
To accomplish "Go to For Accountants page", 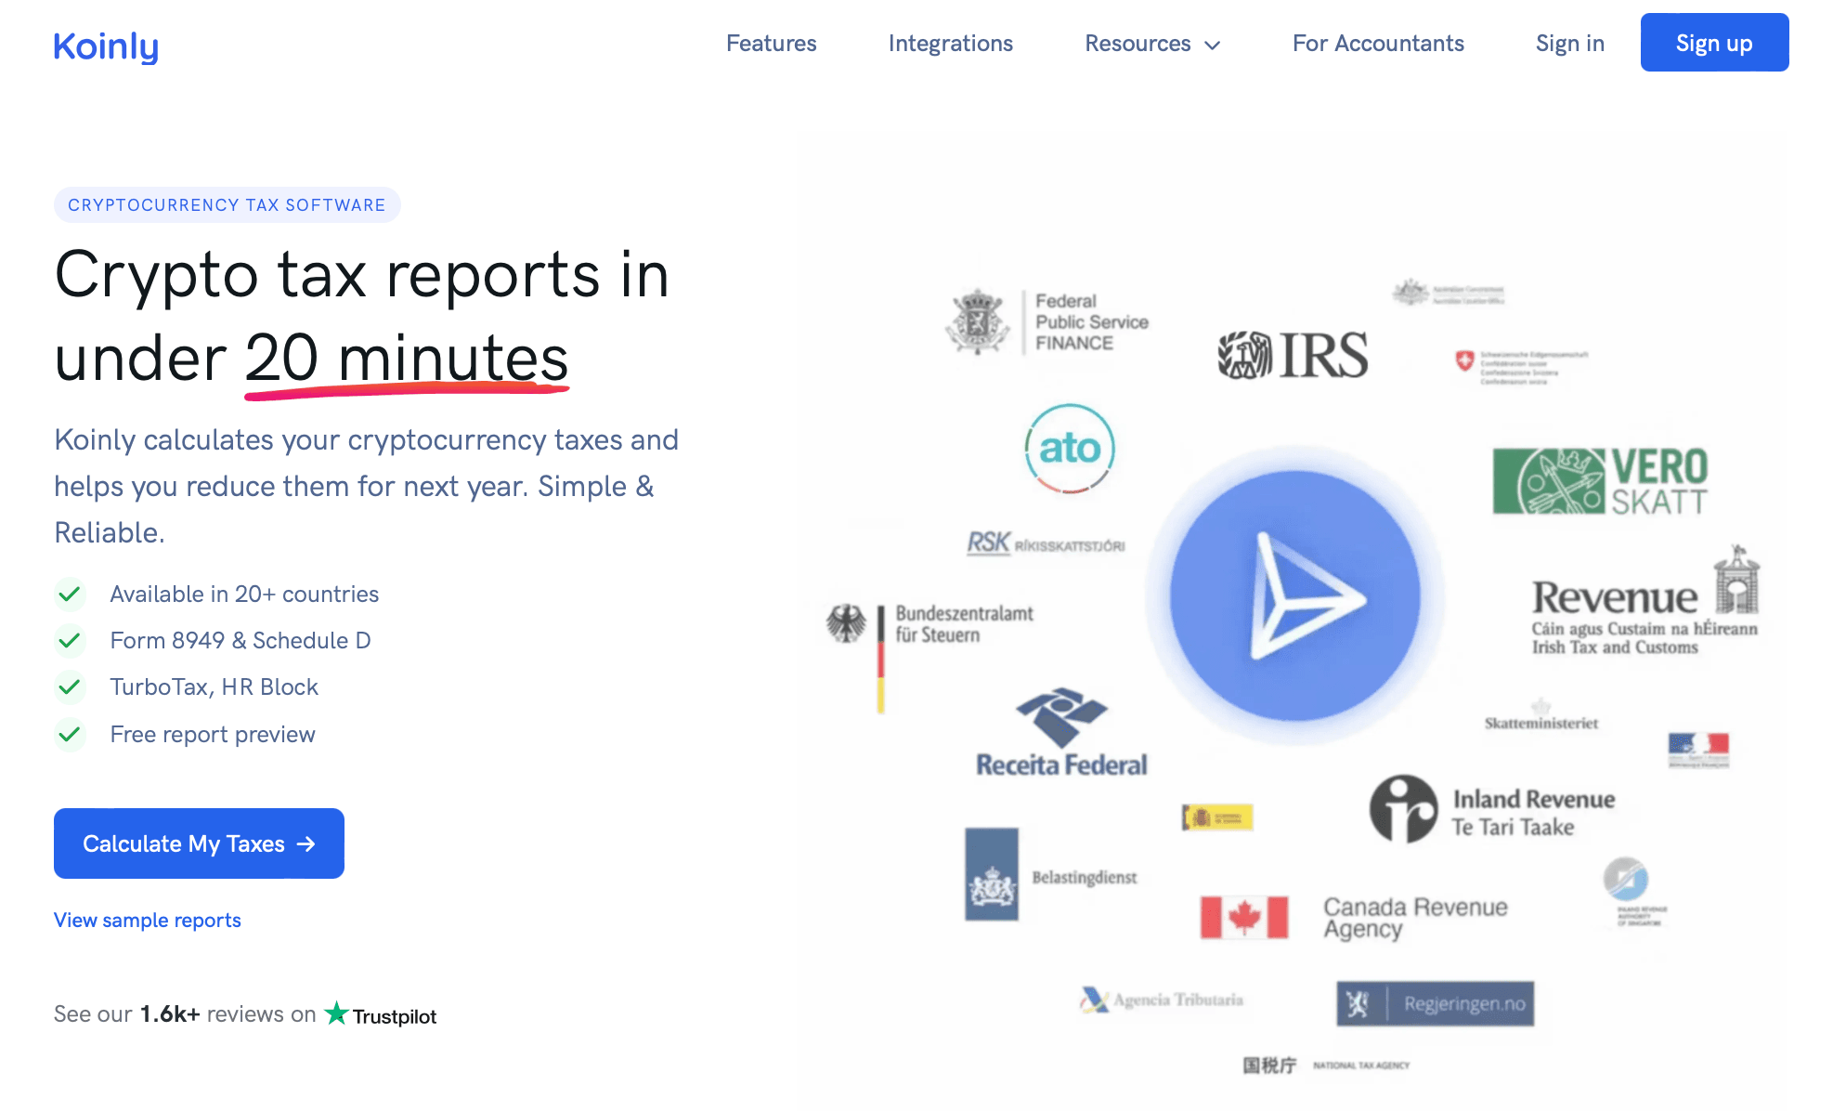I will pos(1378,44).
